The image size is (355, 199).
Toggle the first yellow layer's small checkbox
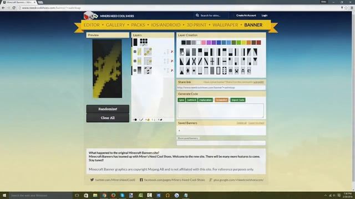click(x=135, y=51)
